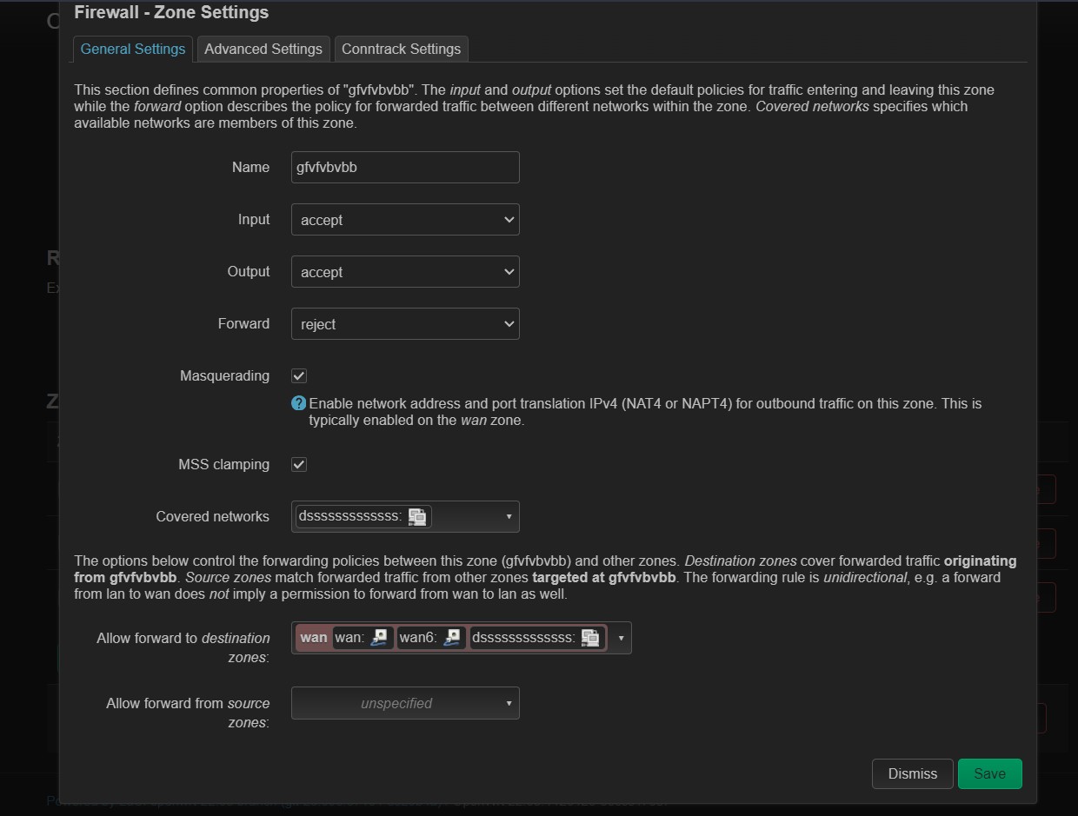Viewport: 1078px width, 816px height.
Task: Expand the Covered networks selection list
Action: tap(507, 516)
